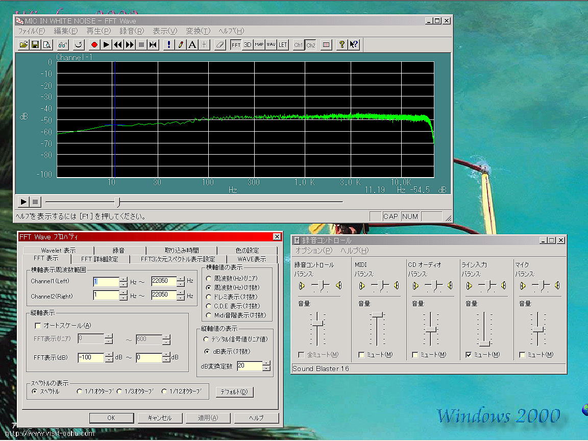
Task: Click the CD オーディオ volume slider handle
Action: coord(431,329)
